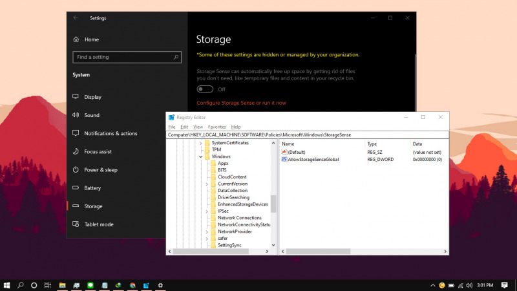This screenshot has height=291, width=517.
Task: Select the SettingSync registry key
Action: [229, 246]
